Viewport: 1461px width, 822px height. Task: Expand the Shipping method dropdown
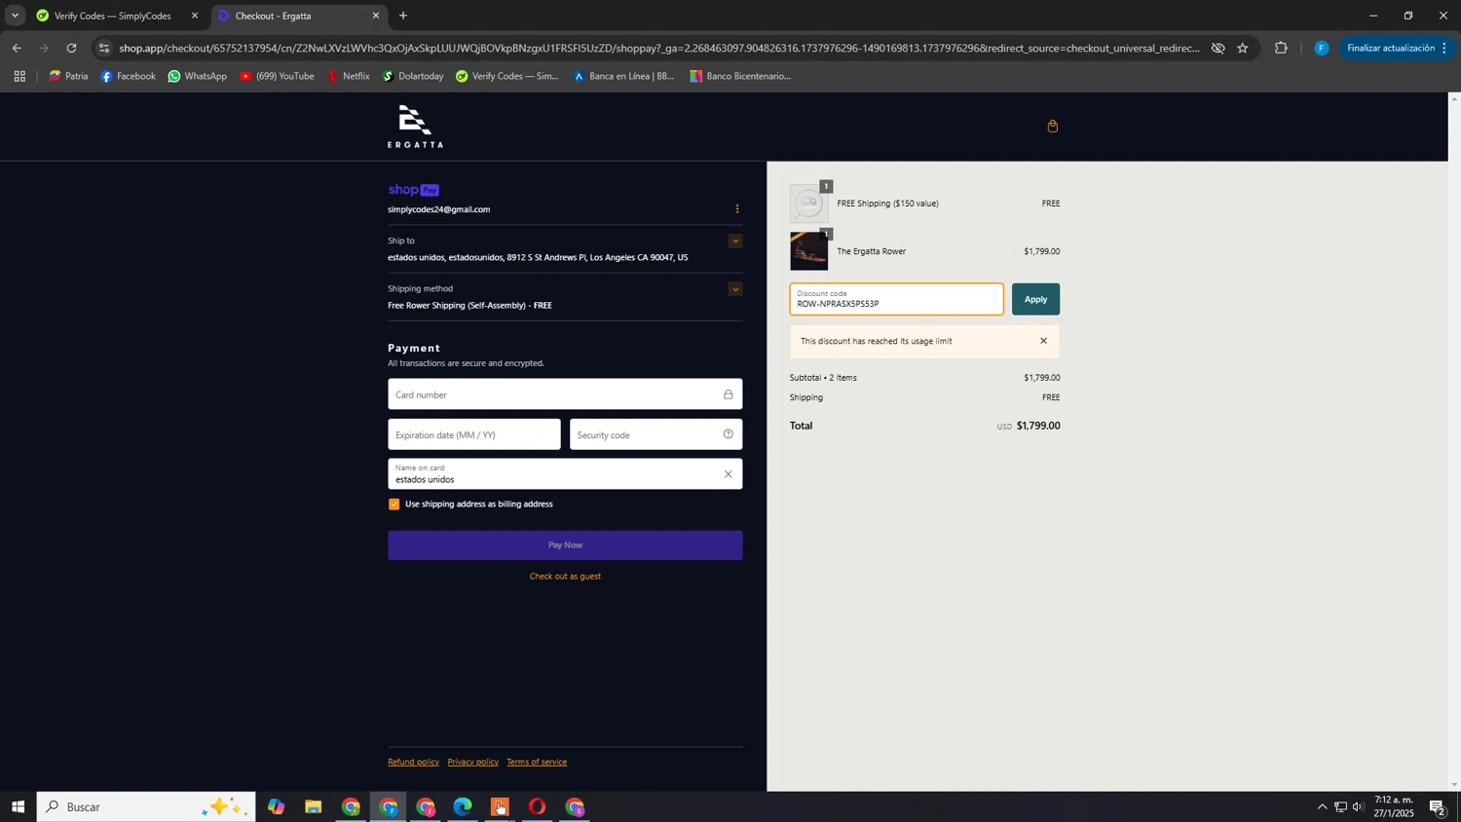735,289
